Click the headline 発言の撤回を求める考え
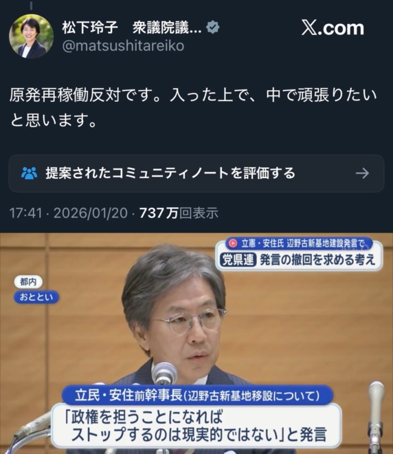Screen dimensions: 393x454 tap(317, 260)
